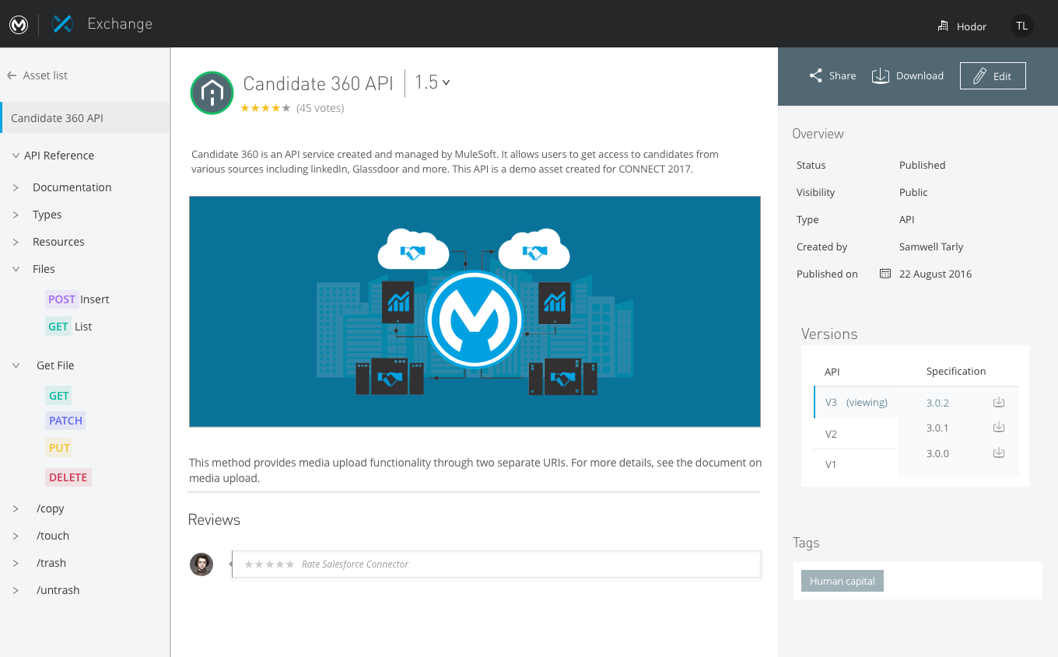Screen dimensions: 1058x657
Task: Click the Download label
Action: coord(920,75)
